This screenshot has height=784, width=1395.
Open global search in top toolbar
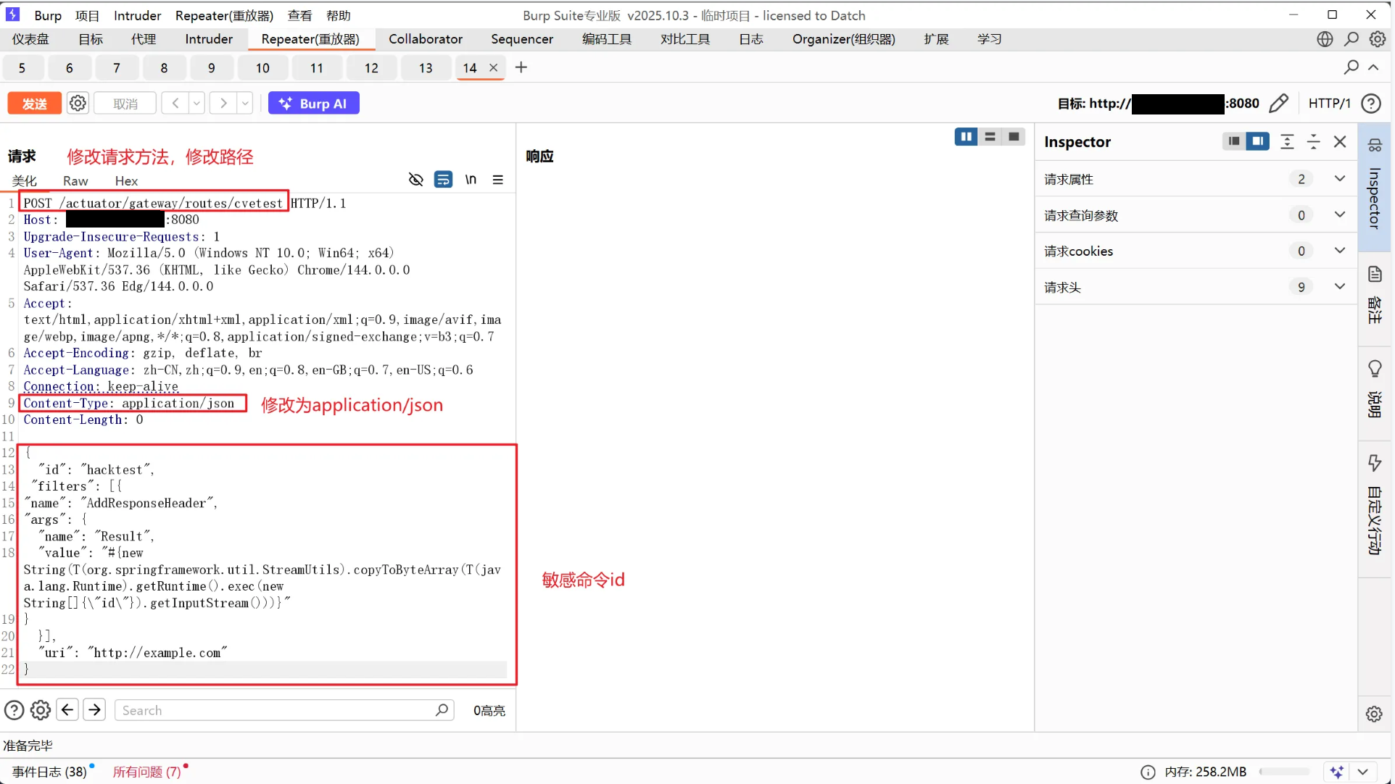pos(1351,39)
